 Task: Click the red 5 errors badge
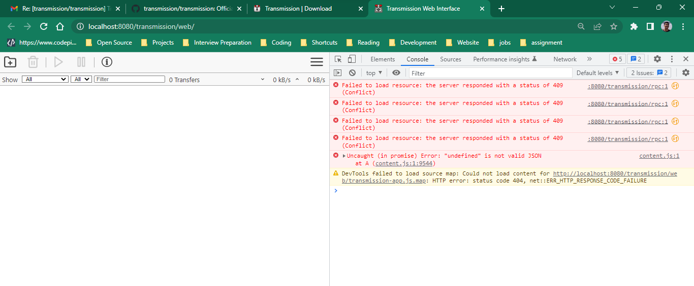coord(617,59)
